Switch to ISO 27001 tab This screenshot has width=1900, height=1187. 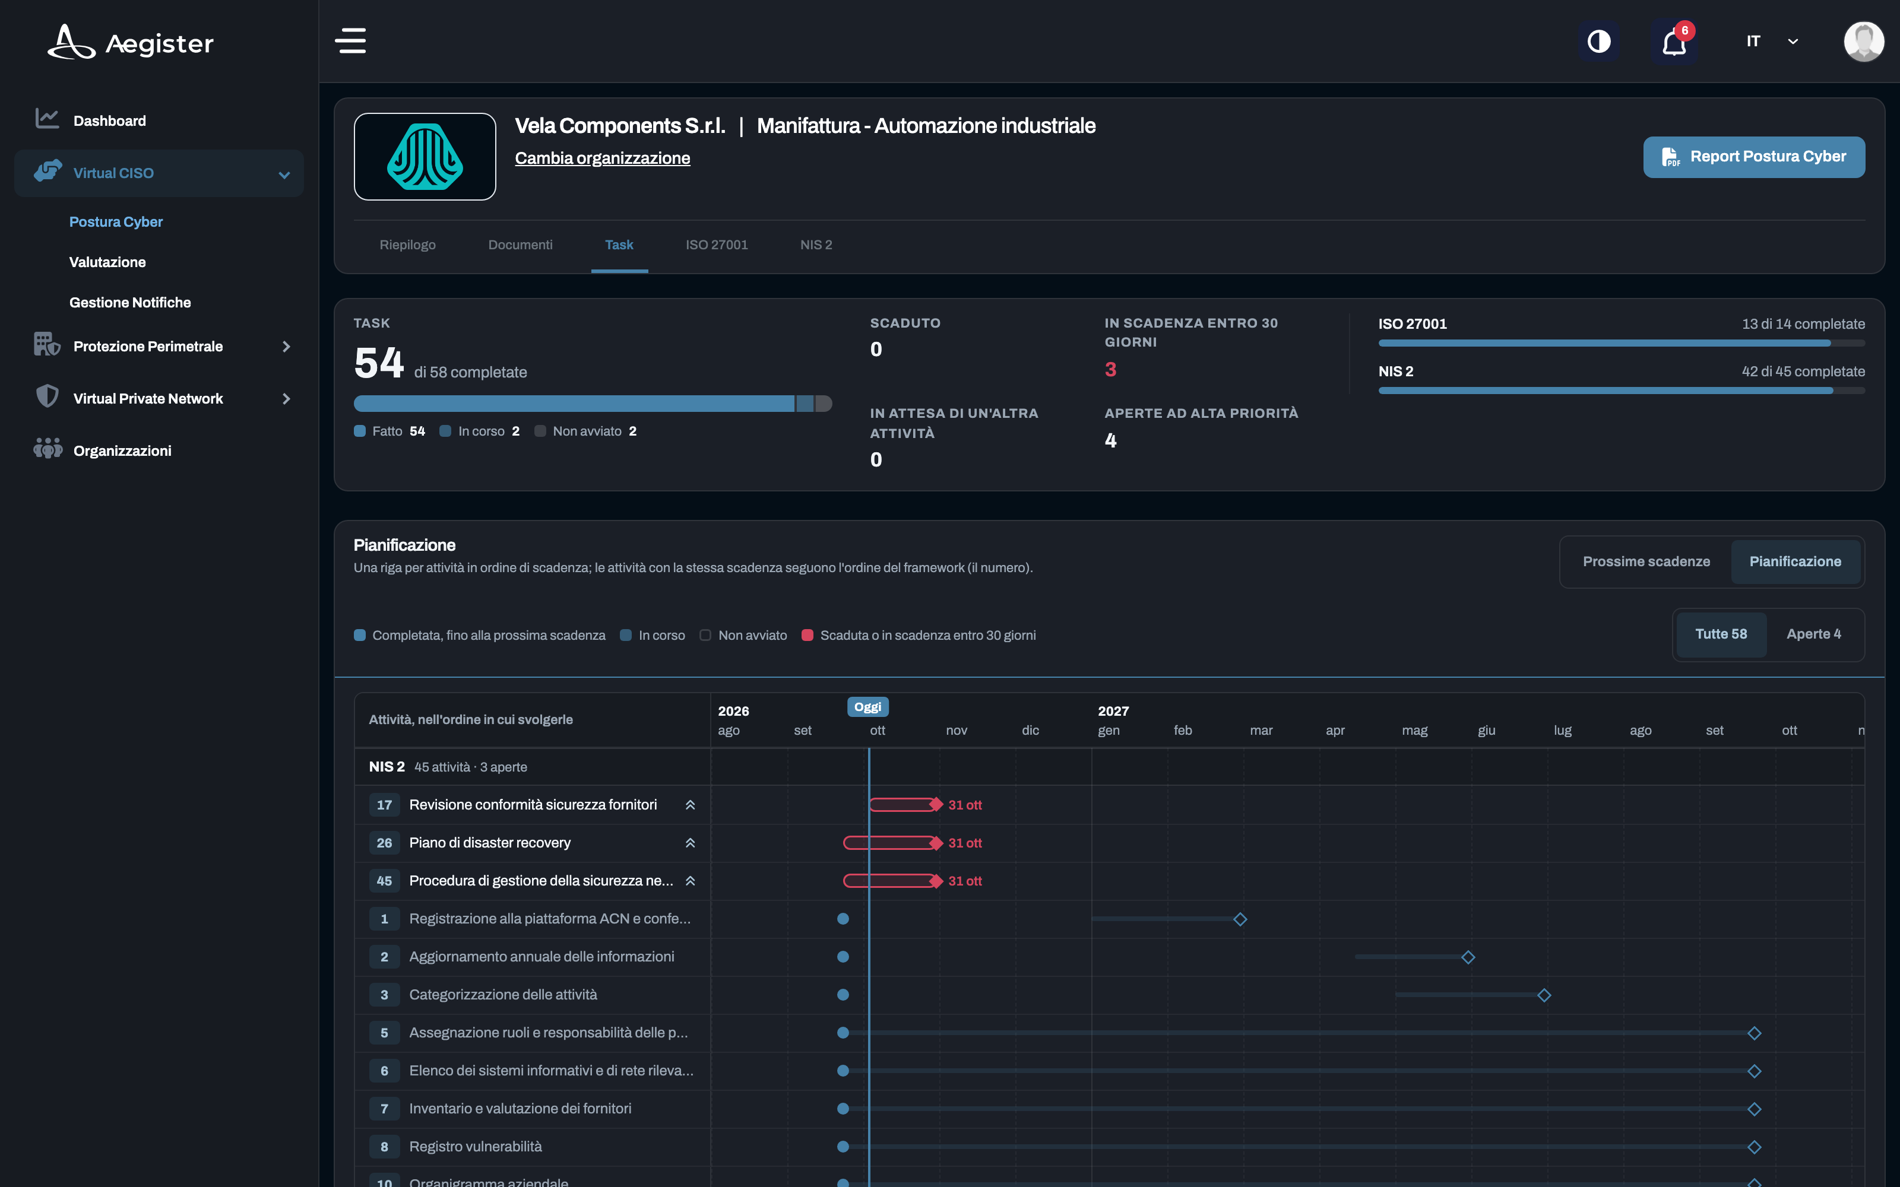716,245
